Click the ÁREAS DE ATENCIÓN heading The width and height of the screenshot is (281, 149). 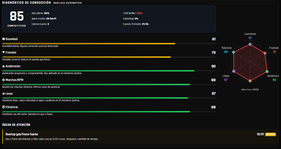pyautogui.click(x=16, y=125)
